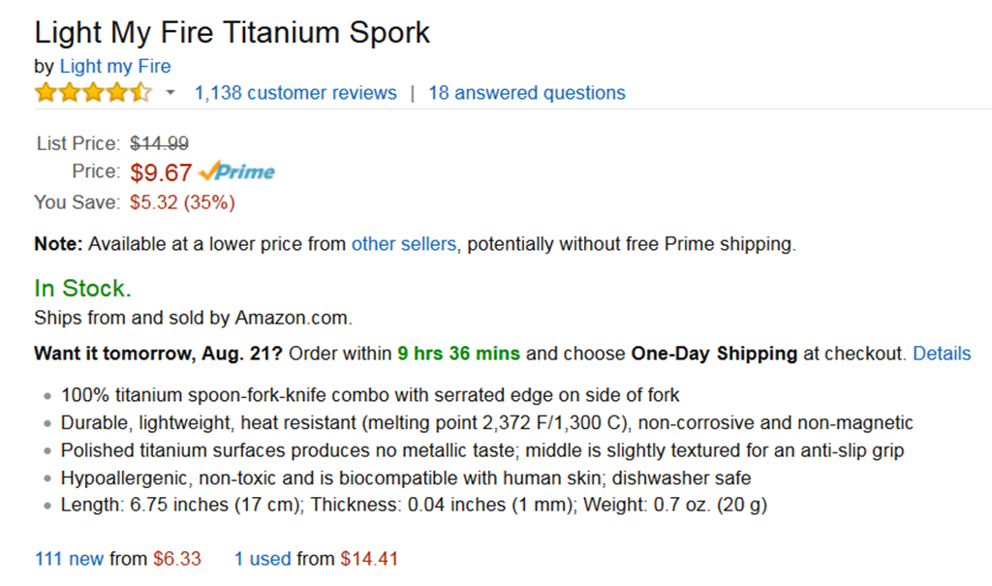Click the $14.41 used price
The width and height of the screenshot is (992, 586).
coord(369,559)
